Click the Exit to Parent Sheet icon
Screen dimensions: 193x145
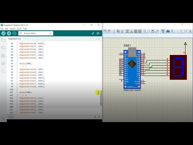click(x=185, y=31)
